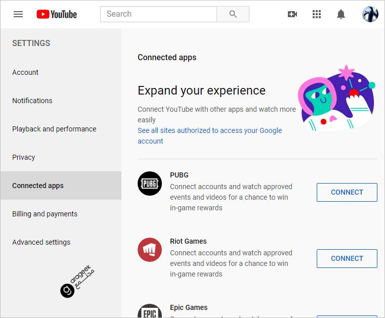Open the create video camera icon
Image resolution: width=385 pixels, height=318 pixels.
coord(292,14)
